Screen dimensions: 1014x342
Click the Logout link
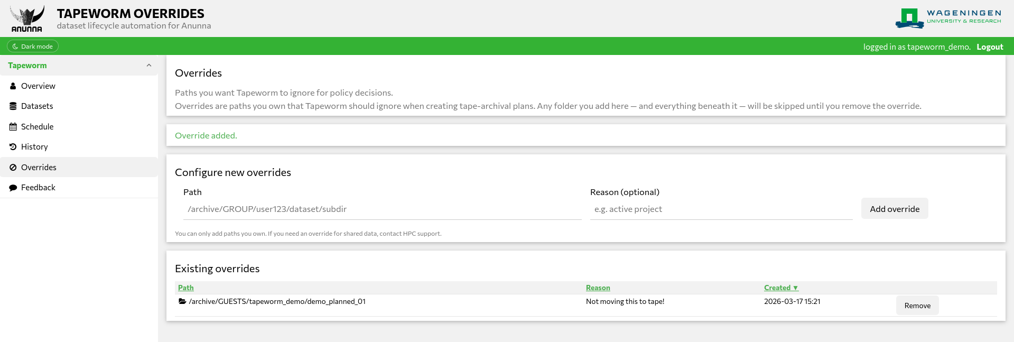[x=989, y=47]
